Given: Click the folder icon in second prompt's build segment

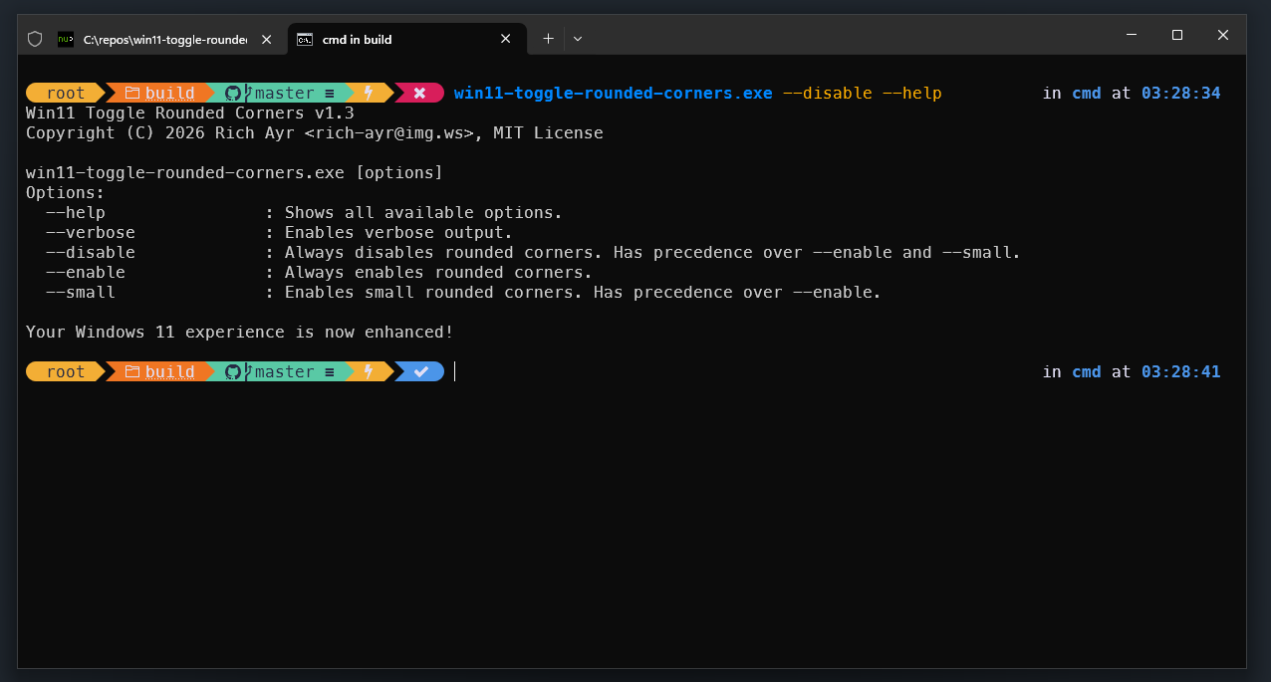Looking at the screenshot, I should pos(131,371).
